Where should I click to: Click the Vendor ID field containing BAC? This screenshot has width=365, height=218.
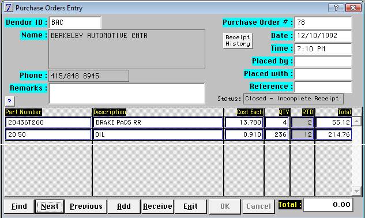75,22
